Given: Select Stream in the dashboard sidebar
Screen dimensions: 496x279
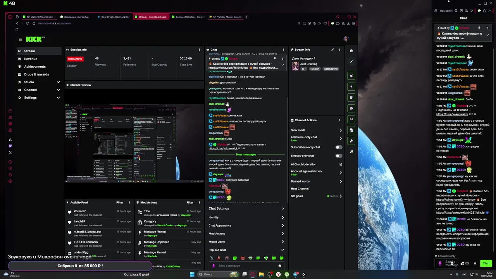Looking at the screenshot, I should pyautogui.click(x=39, y=51).
